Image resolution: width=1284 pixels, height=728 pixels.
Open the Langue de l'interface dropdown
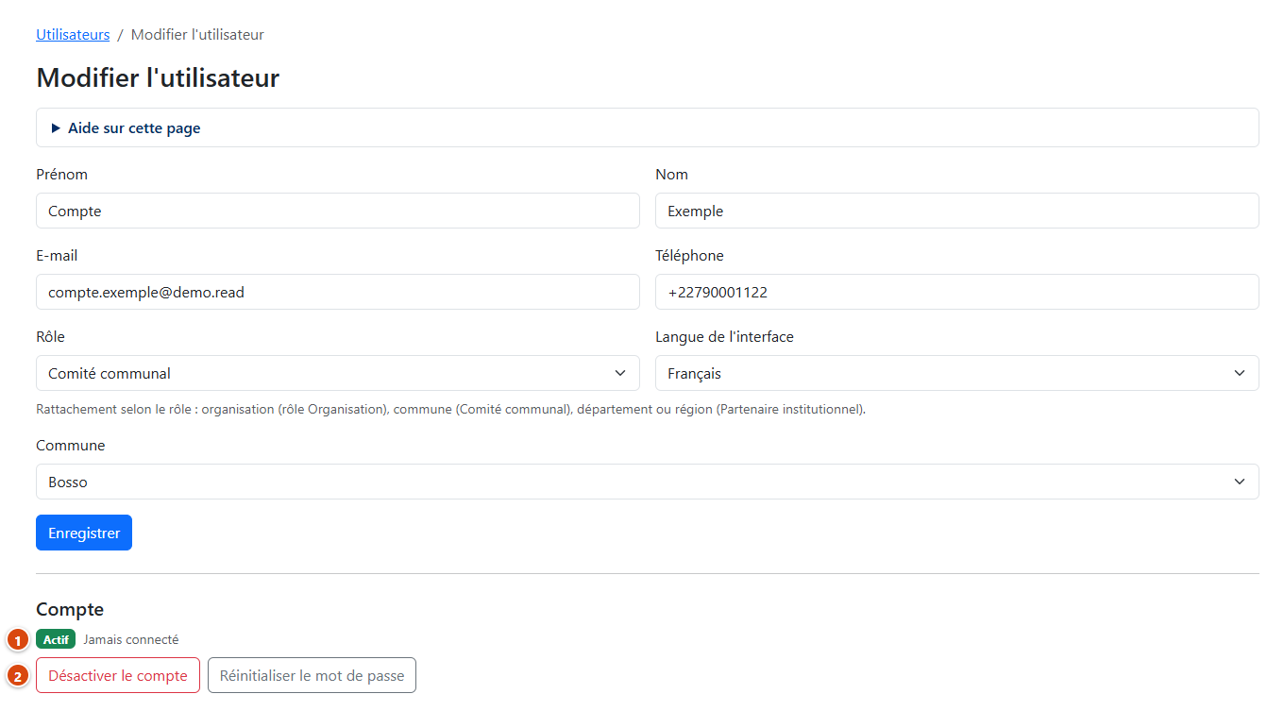point(957,373)
